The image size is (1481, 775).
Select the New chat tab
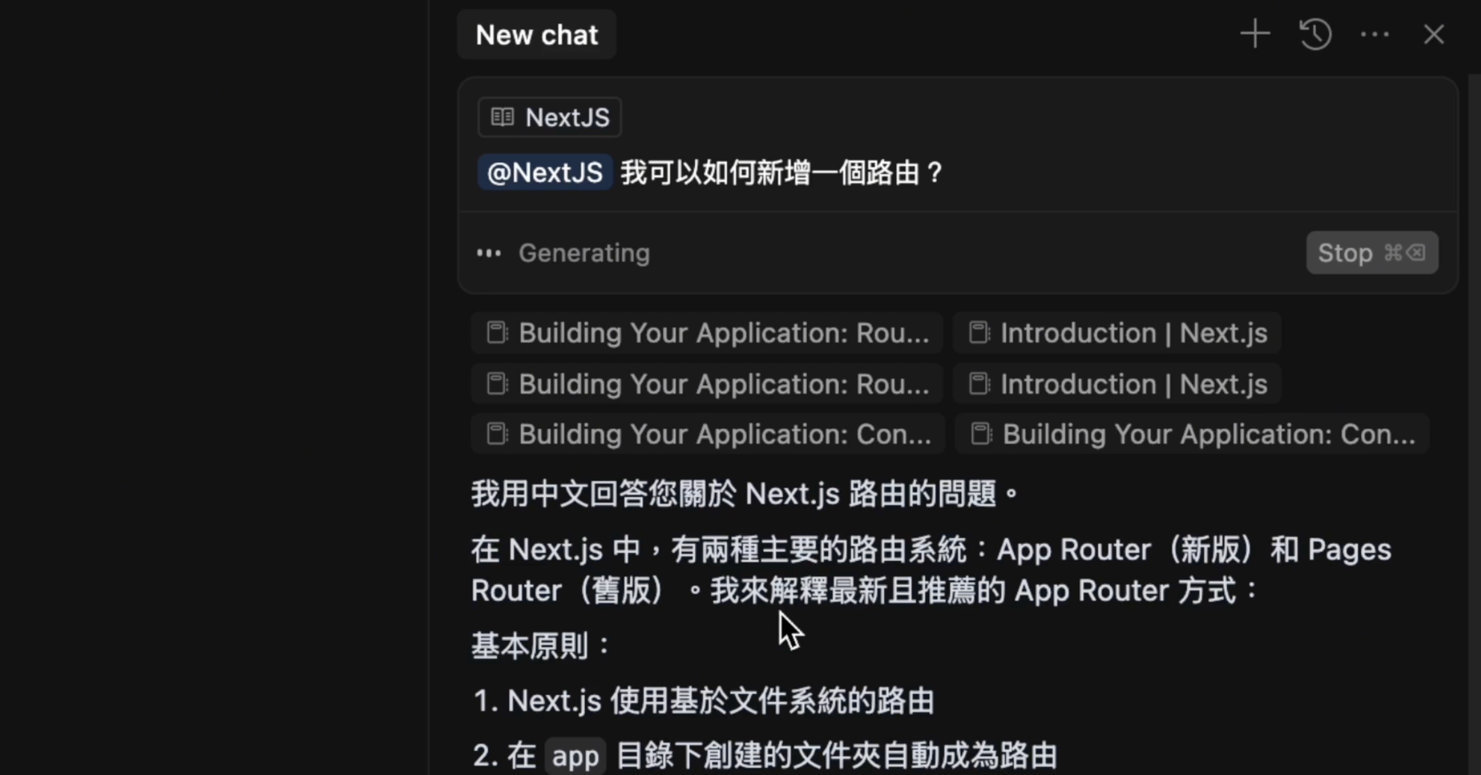point(536,34)
